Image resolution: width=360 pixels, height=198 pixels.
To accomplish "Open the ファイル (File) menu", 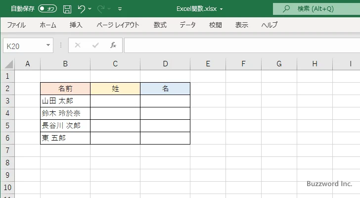I will point(16,25).
